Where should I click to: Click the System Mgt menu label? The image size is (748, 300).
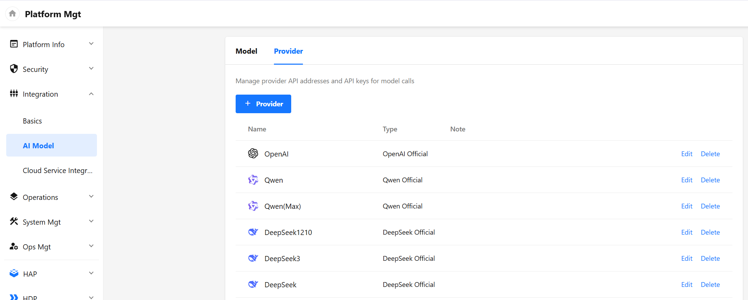(42, 222)
